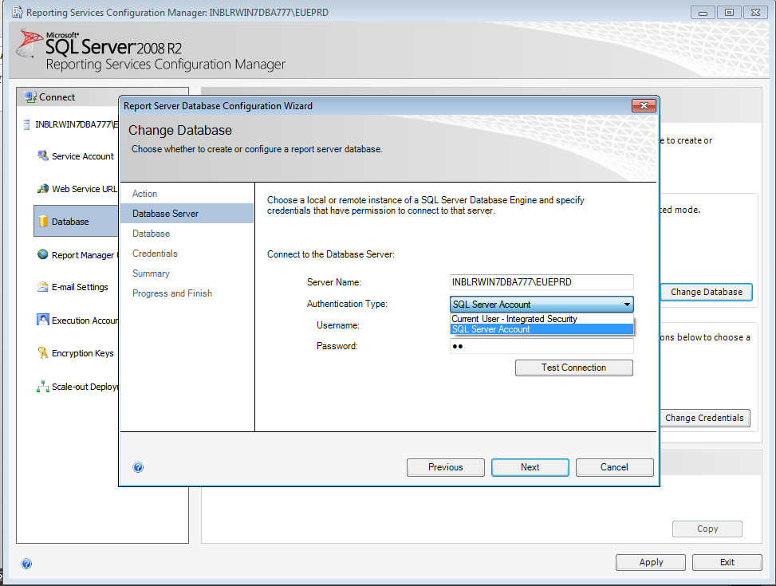Click the Exit button
Image resolution: width=776 pixels, height=586 pixels.
point(727,562)
